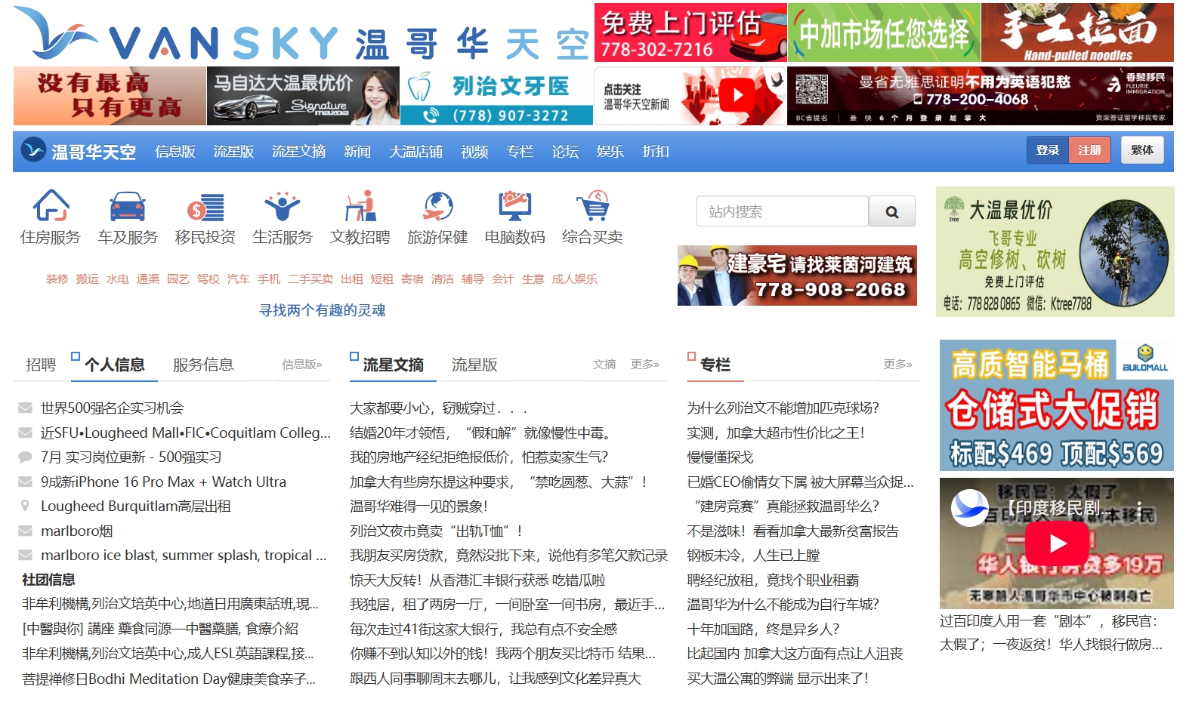Open the 住房服务 house icon
The width and height of the screenshot is (1183, 705).
tap(51, 205)
